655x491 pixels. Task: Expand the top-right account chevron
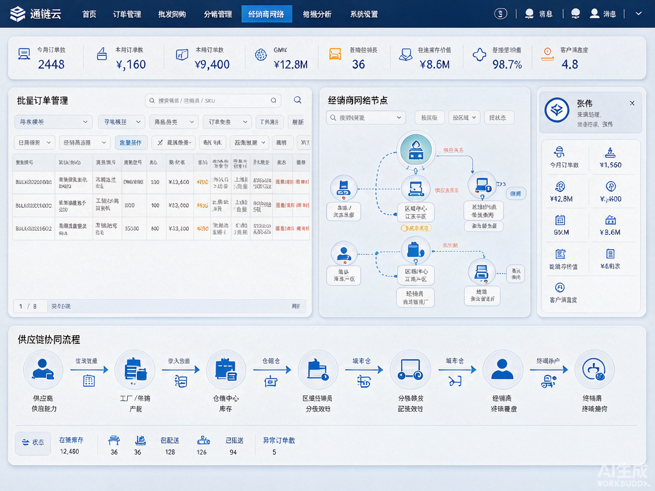(638, 14)
